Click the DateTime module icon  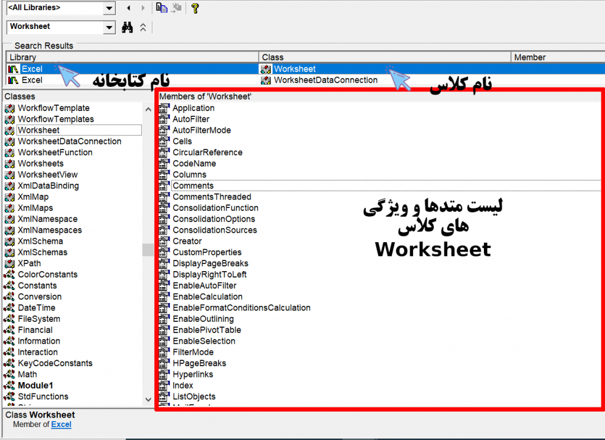(9, 308)
